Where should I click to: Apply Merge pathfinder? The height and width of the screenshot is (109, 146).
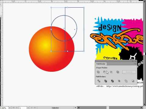click(x=112, y=81)
